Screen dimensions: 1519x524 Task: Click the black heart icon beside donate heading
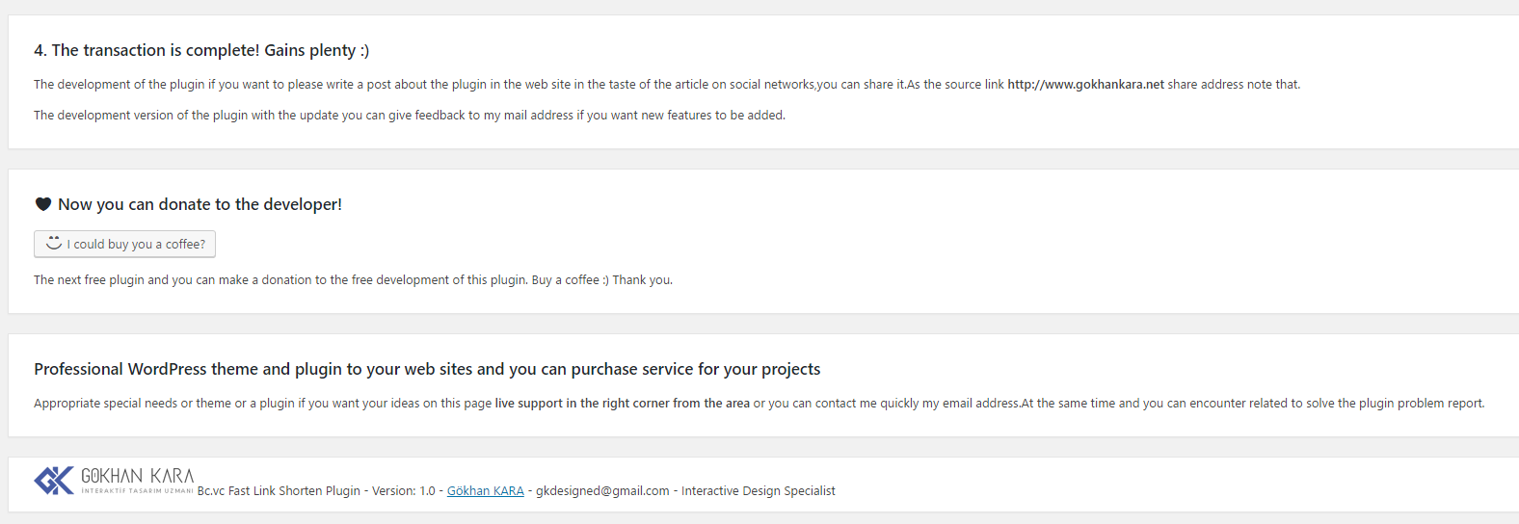pos(42,204)
